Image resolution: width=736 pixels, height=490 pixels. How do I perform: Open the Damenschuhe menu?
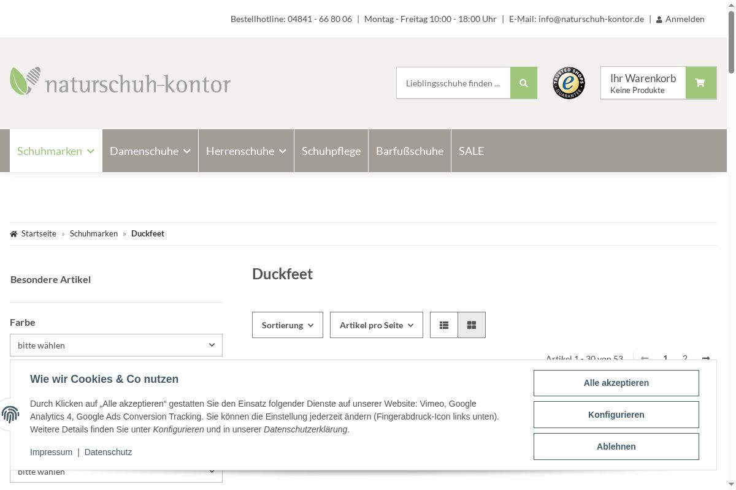point(150,151)
